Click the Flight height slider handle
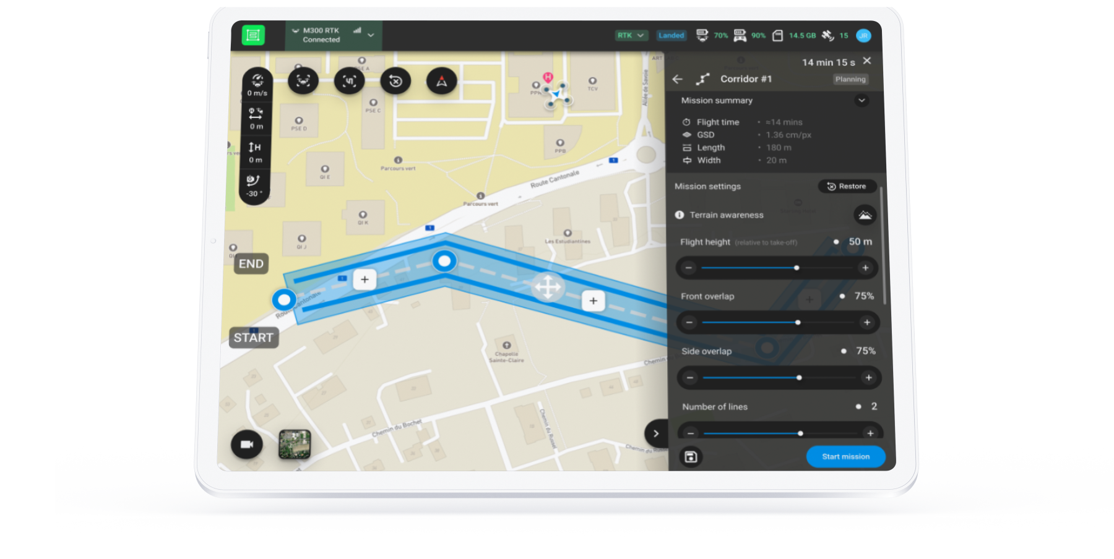This screenshot has height=559, width=1114. 797,268
